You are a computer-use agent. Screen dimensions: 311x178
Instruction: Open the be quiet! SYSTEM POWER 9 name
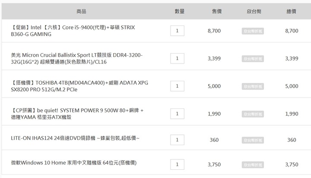tap(77, 114)
